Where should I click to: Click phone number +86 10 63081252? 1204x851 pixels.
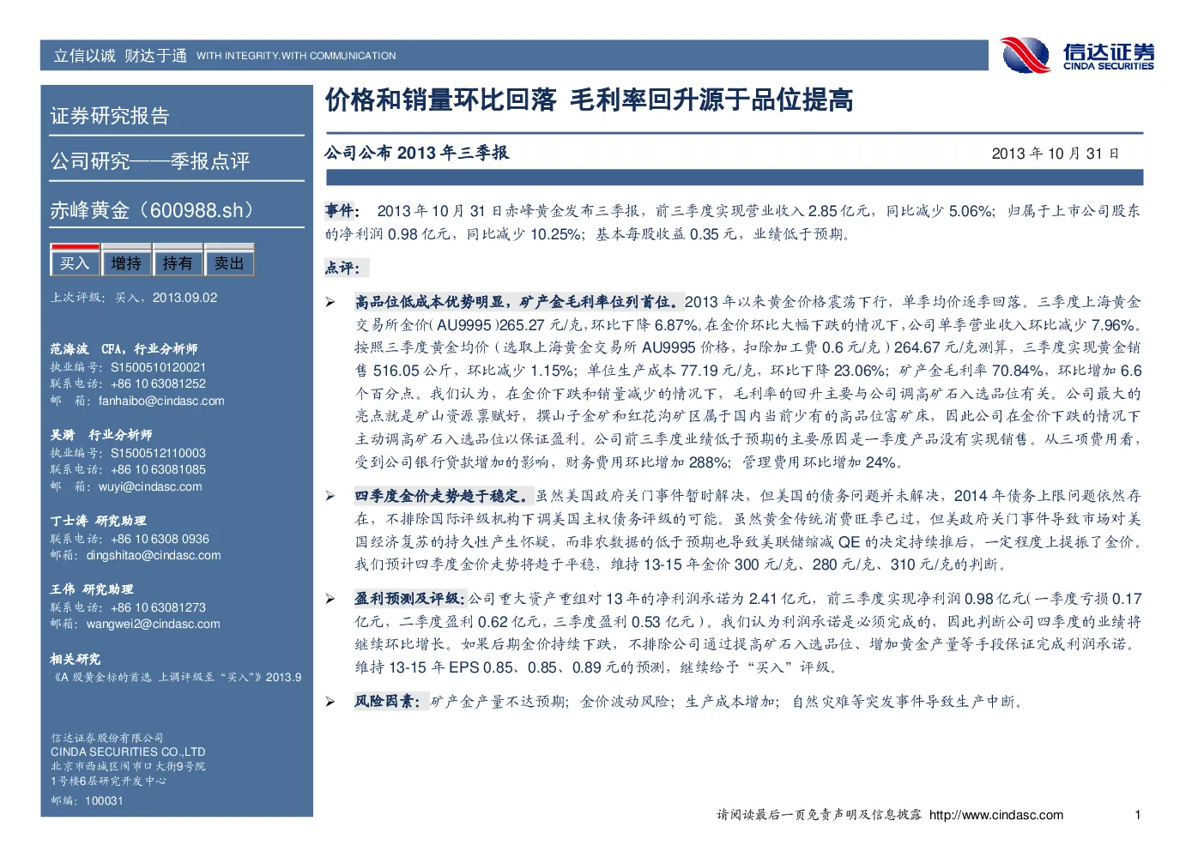158,383
